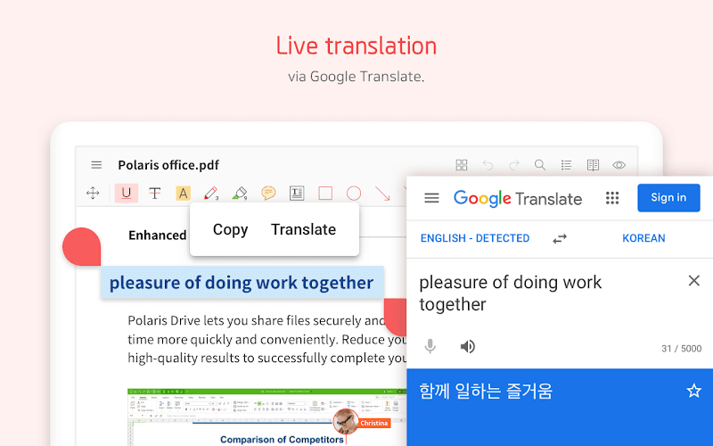Image resolution: width=713 pixels, height=446 pixels.
Task: Redo the last action
Action: pos(514,165)
